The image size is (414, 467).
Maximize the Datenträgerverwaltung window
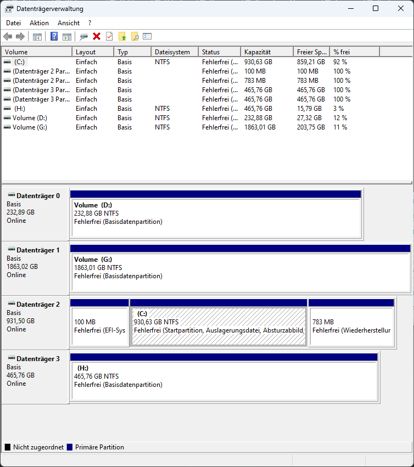click(376, 8)
